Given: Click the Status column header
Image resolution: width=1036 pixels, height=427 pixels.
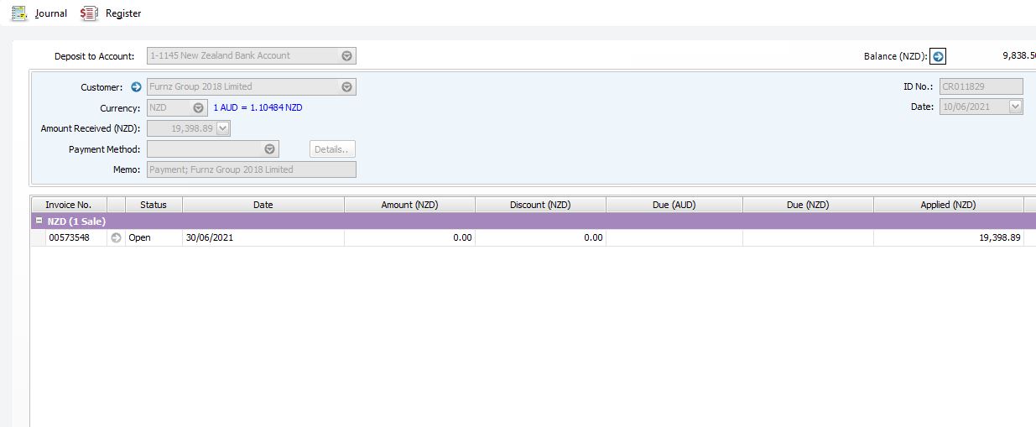Looking at the screenshot, I should [x=154, y=205].
